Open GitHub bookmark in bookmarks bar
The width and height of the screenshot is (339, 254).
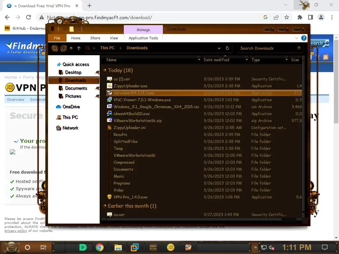25,28
